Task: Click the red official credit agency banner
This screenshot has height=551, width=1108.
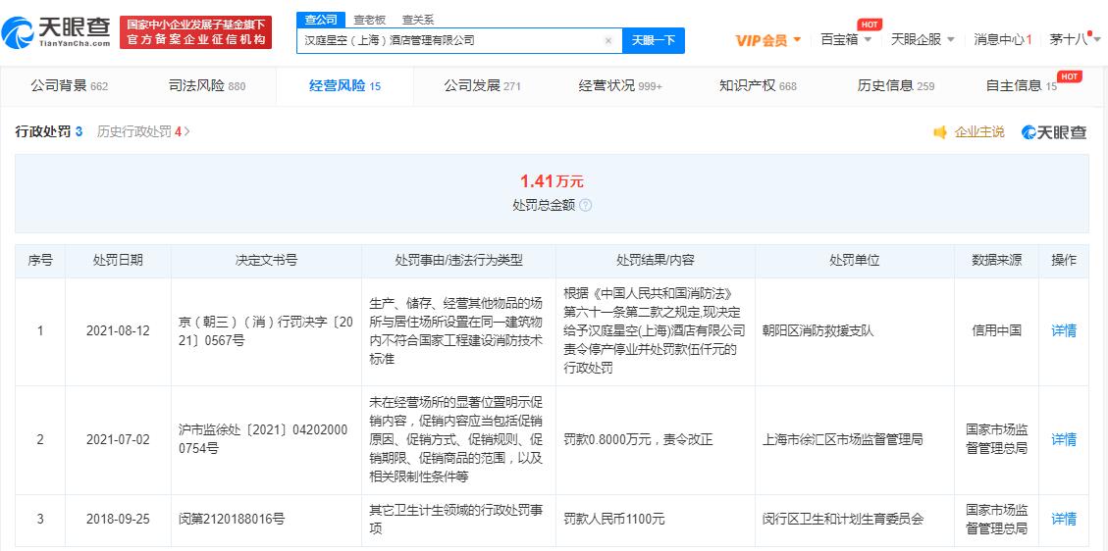Action: point(195,31)
